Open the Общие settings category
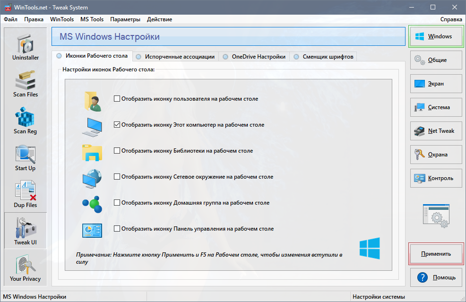 [436, 60]
